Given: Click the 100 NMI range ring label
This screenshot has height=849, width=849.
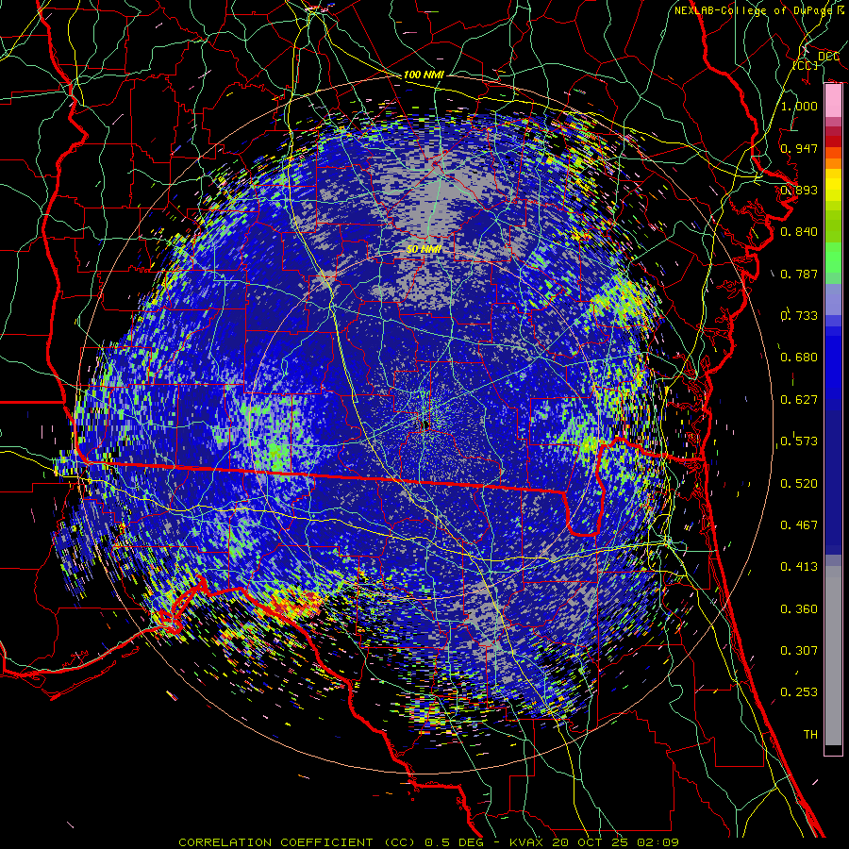Looking at the screenshot, I should [424, 75].
